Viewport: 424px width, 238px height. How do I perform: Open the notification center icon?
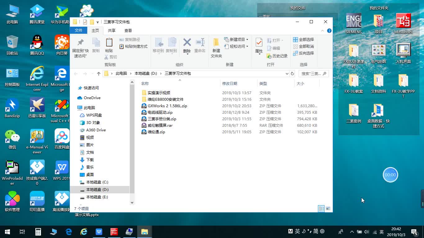[414, 231]
